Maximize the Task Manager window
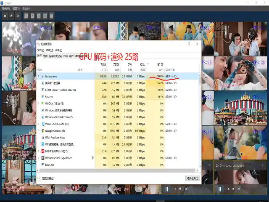This screenshot has width=269, height=202. 189,44
